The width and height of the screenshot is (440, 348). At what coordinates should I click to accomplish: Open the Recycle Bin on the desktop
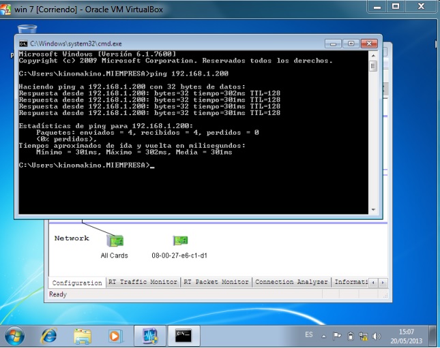pos(27,29)
